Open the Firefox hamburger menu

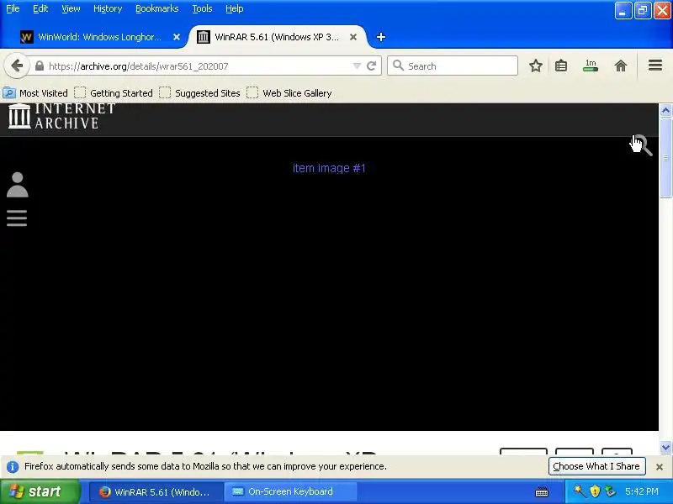coord(655,66)
